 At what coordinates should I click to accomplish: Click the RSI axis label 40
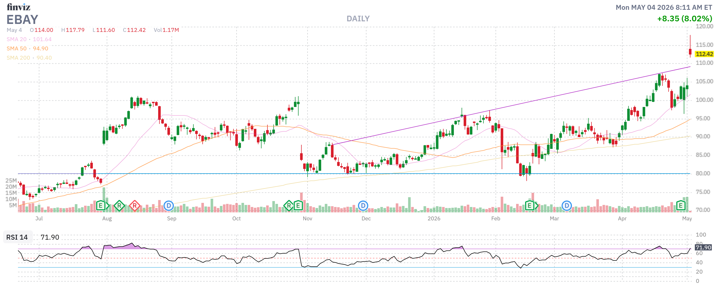699,262
